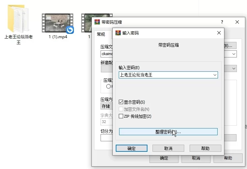Open the dropdown below the (B)... button

tap(234, 54)
